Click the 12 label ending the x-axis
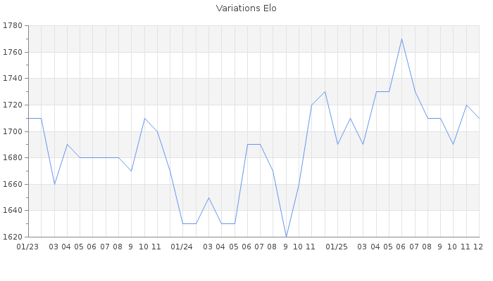This screenshot has height=281, width=493. click(478, 247)
